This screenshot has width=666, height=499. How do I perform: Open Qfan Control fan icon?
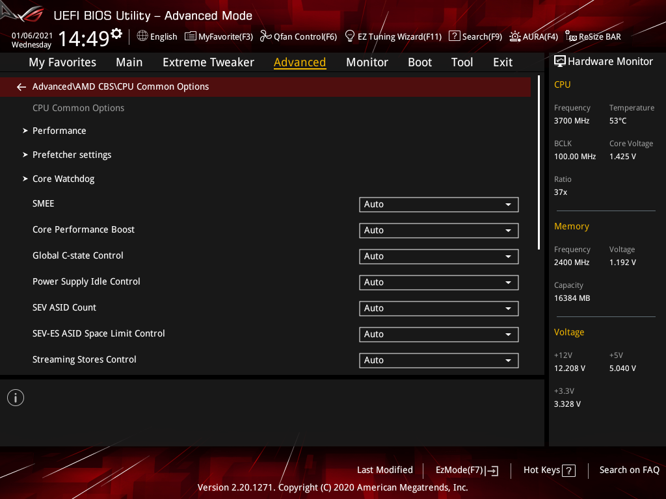coord(265,36)
